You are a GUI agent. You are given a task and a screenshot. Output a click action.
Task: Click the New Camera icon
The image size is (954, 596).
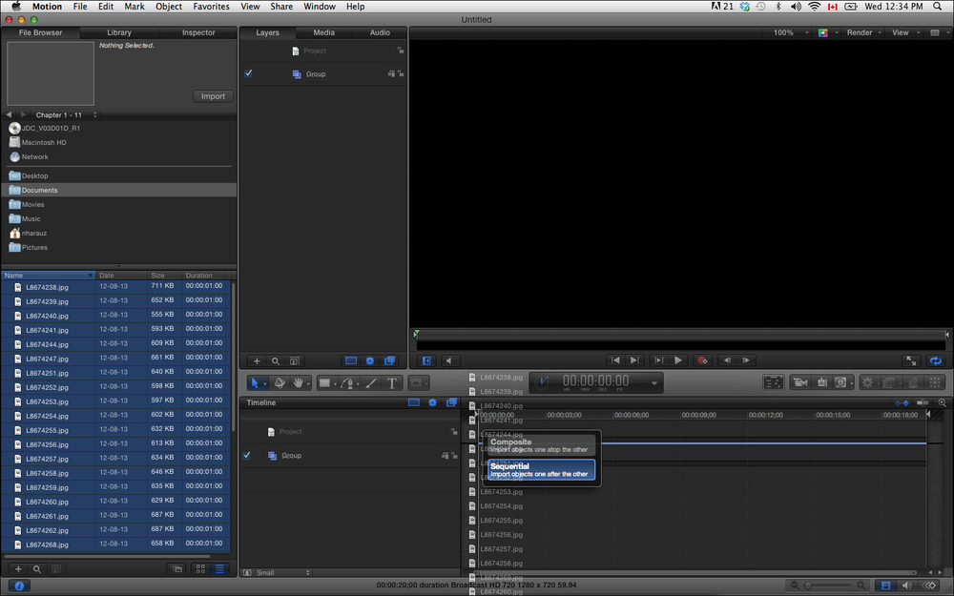point(799,382)
